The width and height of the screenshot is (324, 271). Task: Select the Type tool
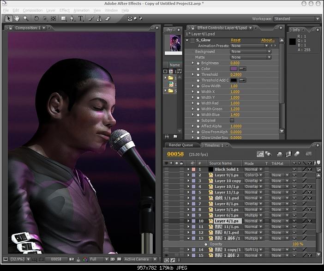(81, 18)
